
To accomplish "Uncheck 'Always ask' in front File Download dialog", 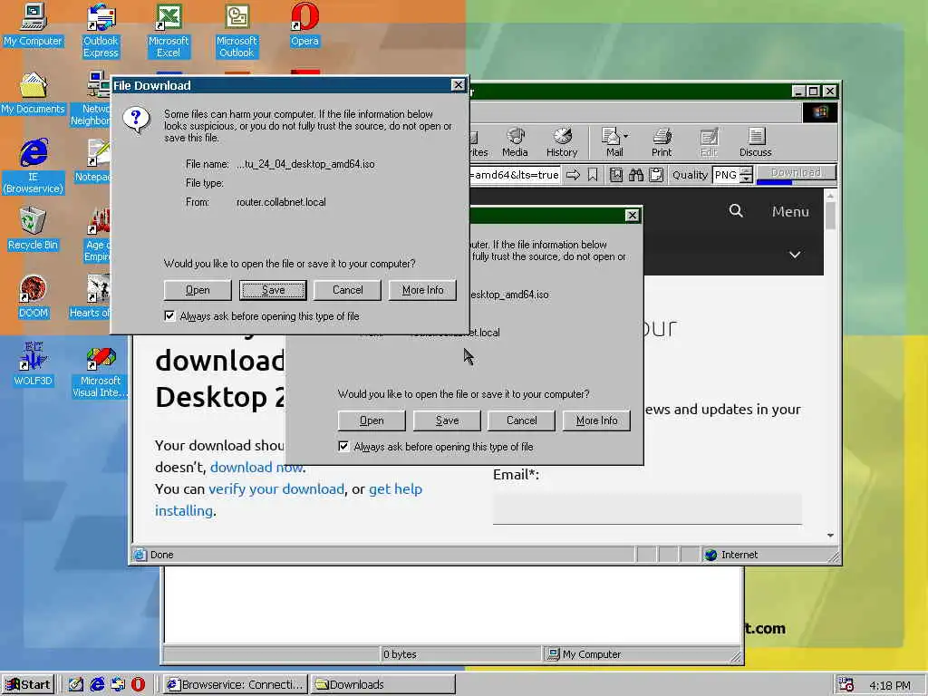I will coord(169,316).
